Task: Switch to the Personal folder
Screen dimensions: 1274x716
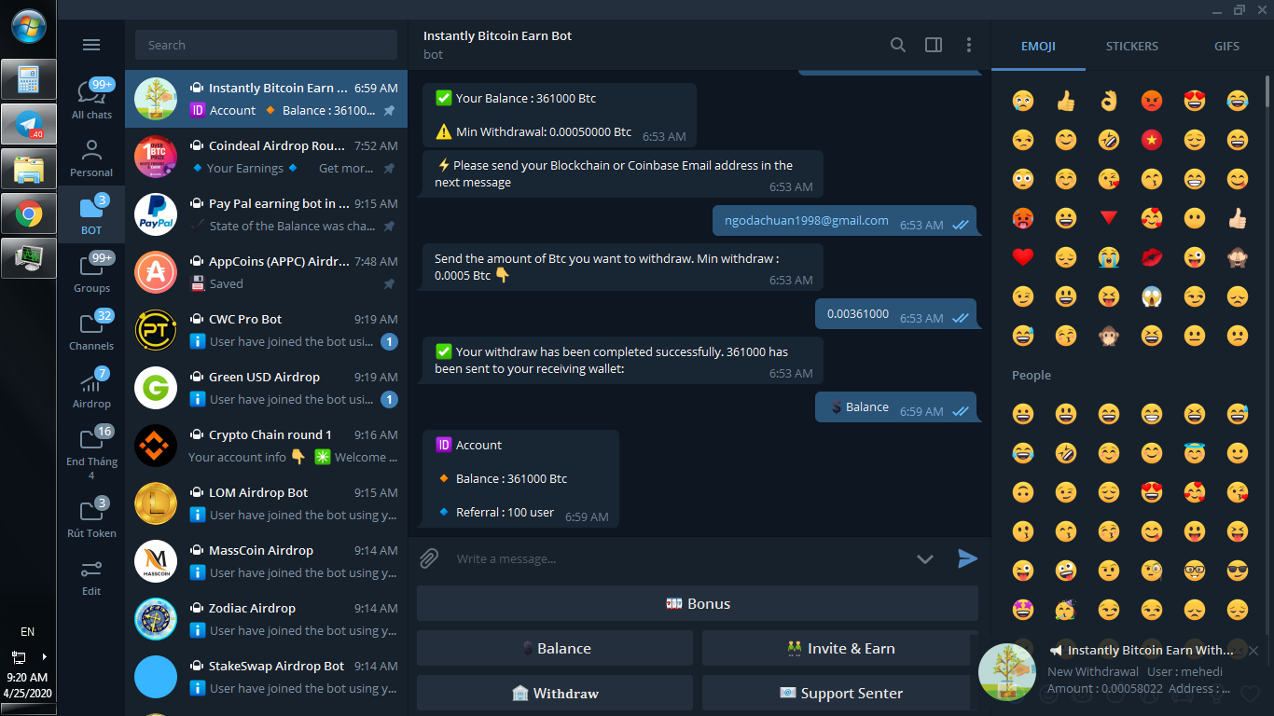Action: click(x=91, y=158)
